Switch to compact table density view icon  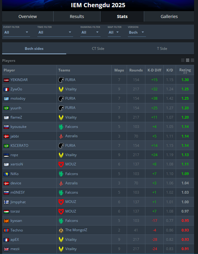pos(183,60)
